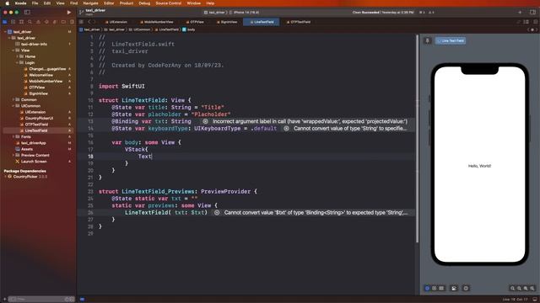Click the error icon on line 14
540x303 pixels.
click(286, 129)
